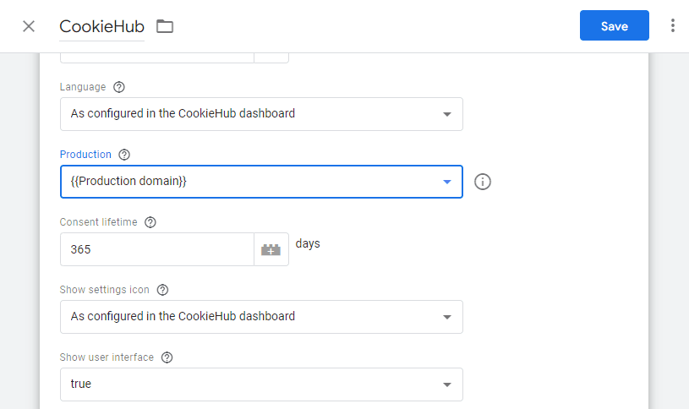Image resolution: width=689 pixels, height=409 pixels.
Task: Click the Consent lifetime help icon
Action: 150,222
